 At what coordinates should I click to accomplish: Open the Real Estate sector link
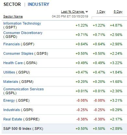13,119
